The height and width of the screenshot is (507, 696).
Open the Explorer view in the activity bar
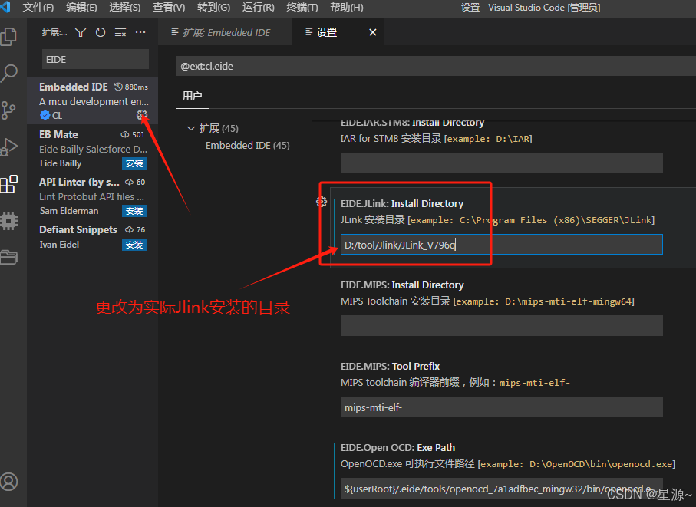tap(9, 37)
